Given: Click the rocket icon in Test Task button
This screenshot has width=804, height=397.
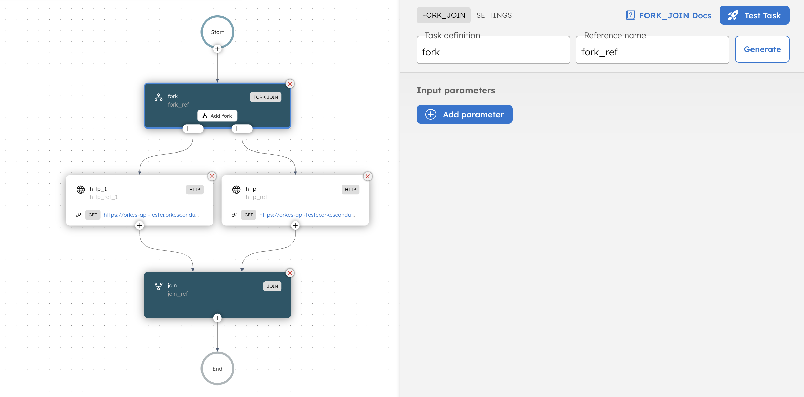Looking at the screenshot, I should click(733, 15).
